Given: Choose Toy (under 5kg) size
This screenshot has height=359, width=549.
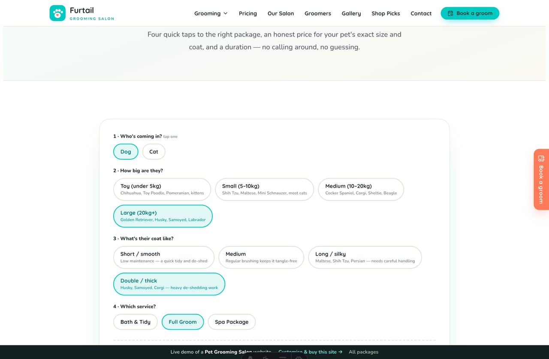Looking at the screenshot, I should tap(162, 189).
